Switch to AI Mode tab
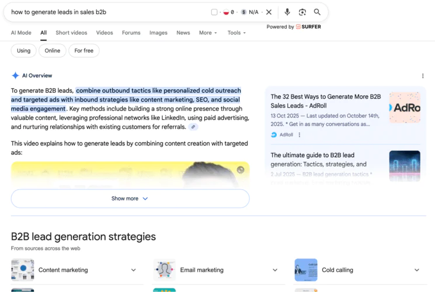Screen dimensions: 435x292 tap(21, 33)
